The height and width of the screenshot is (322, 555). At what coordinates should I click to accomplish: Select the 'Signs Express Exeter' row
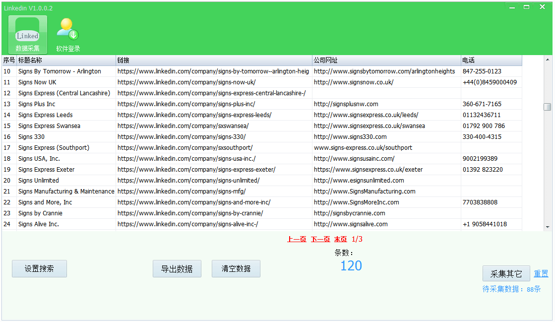tap(262, 170)
